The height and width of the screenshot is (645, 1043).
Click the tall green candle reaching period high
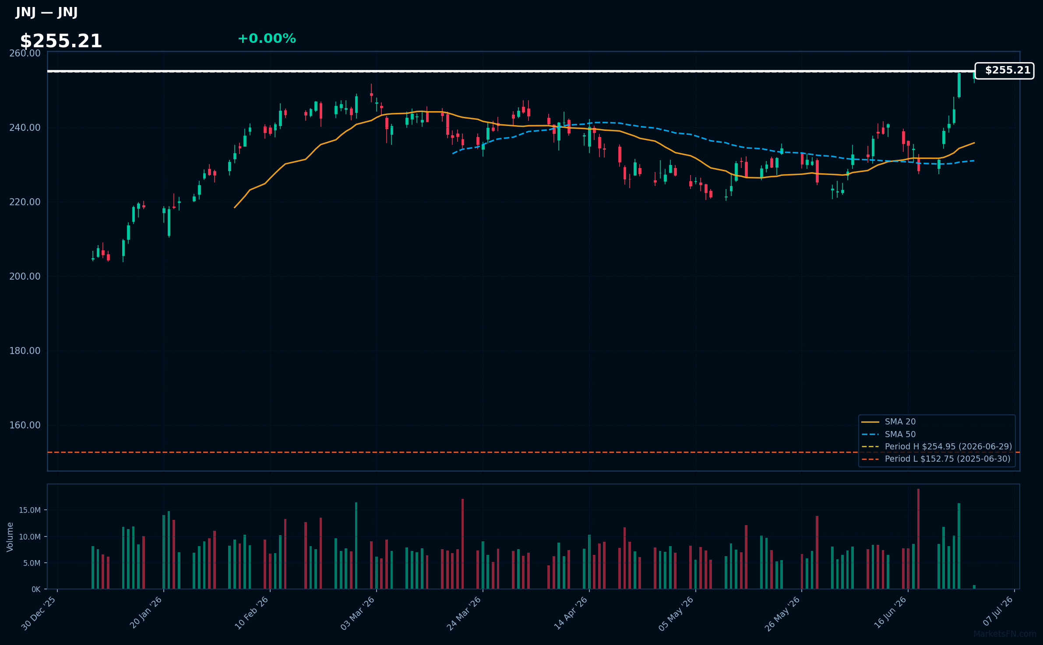959,85
